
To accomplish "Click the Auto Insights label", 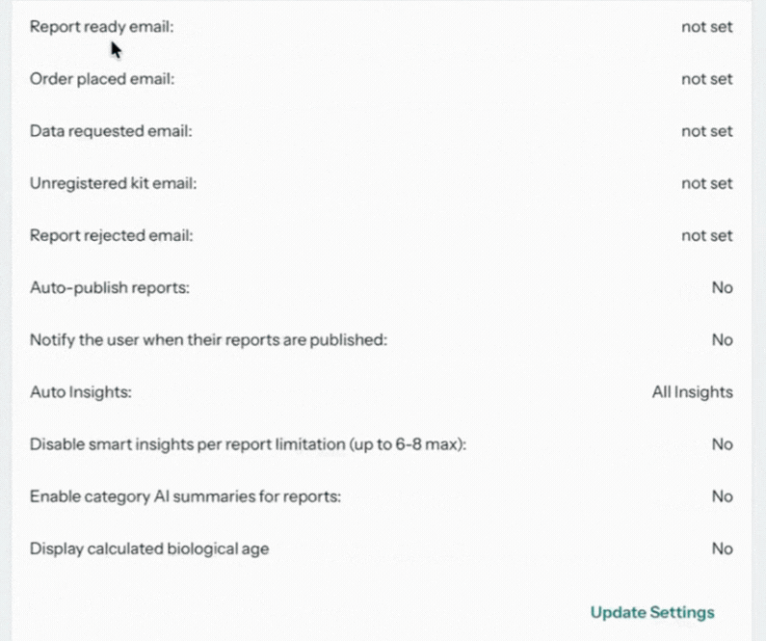I will (x=81, y=392).
